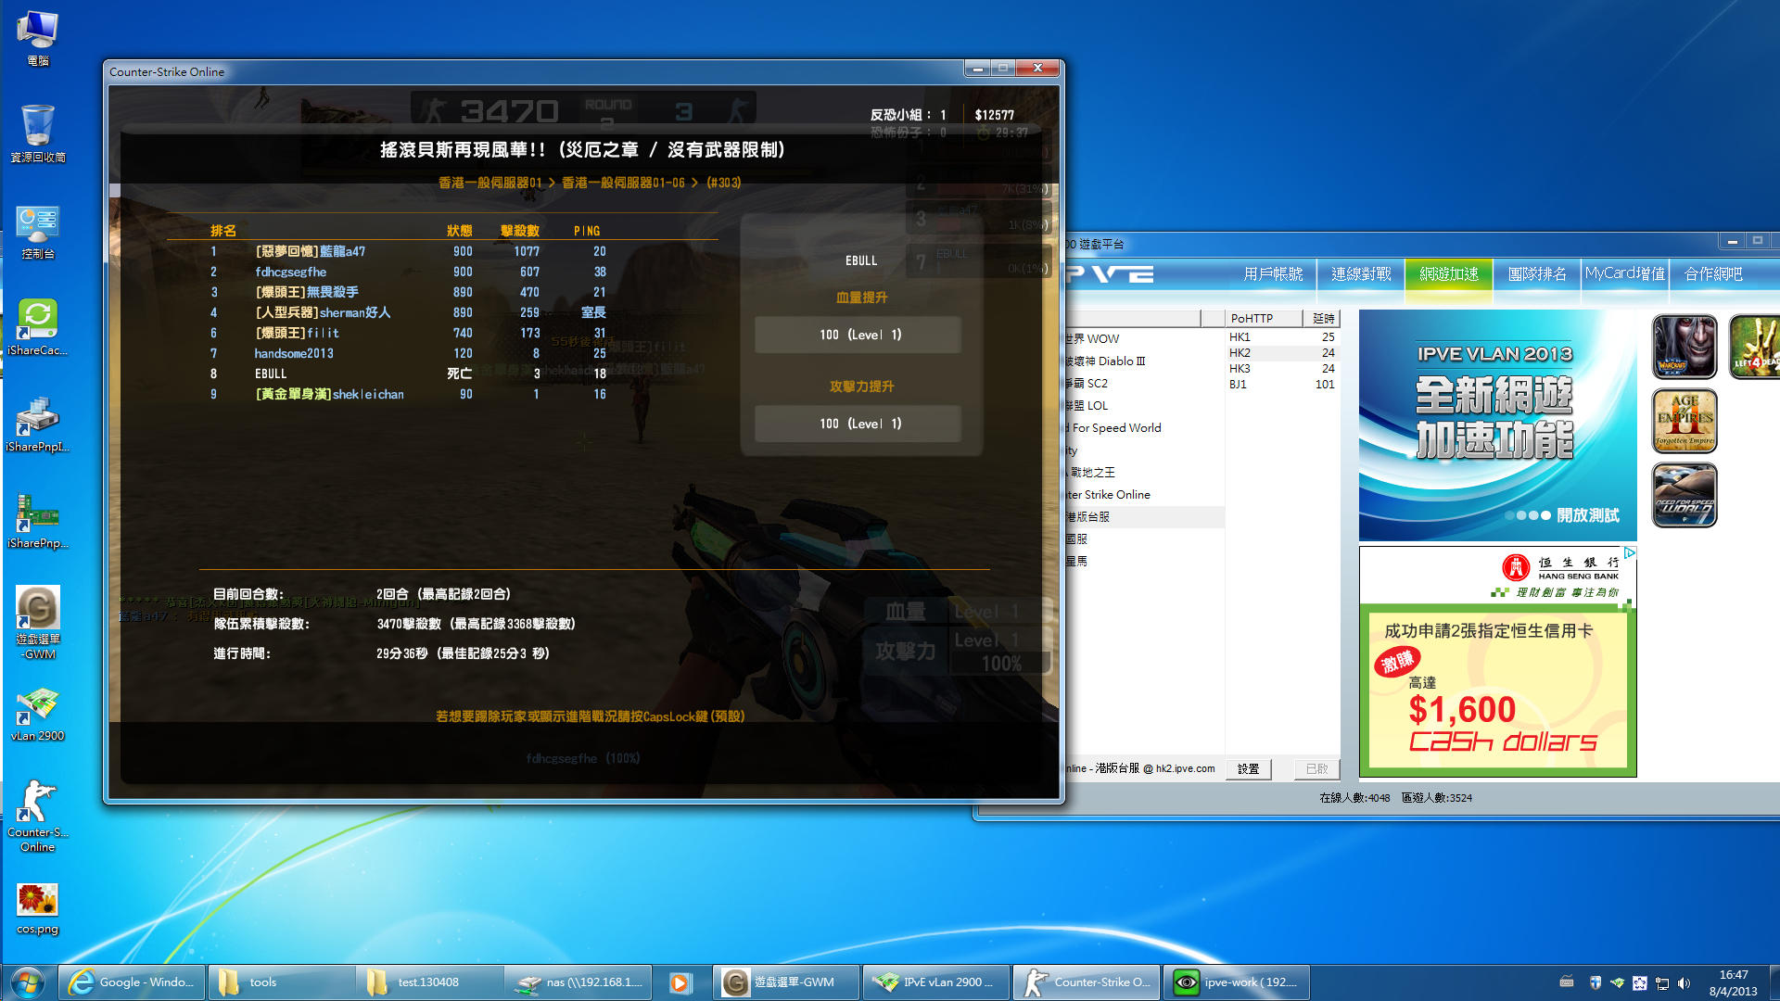Click the 血量提升 100 (Level 1) button
Image resolution: width=1780 pixels, height=1001 pixels.
click(858, 335)
